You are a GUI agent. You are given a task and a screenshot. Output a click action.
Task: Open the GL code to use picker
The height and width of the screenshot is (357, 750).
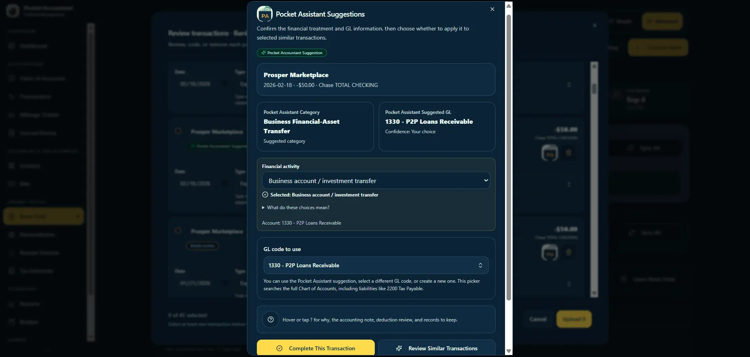coord(376,265)
